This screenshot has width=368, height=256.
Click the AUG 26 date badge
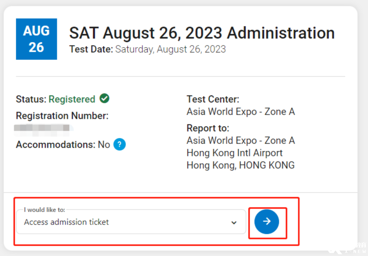click(36, 39)
